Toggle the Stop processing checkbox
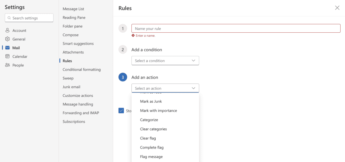 pos(121,110)
